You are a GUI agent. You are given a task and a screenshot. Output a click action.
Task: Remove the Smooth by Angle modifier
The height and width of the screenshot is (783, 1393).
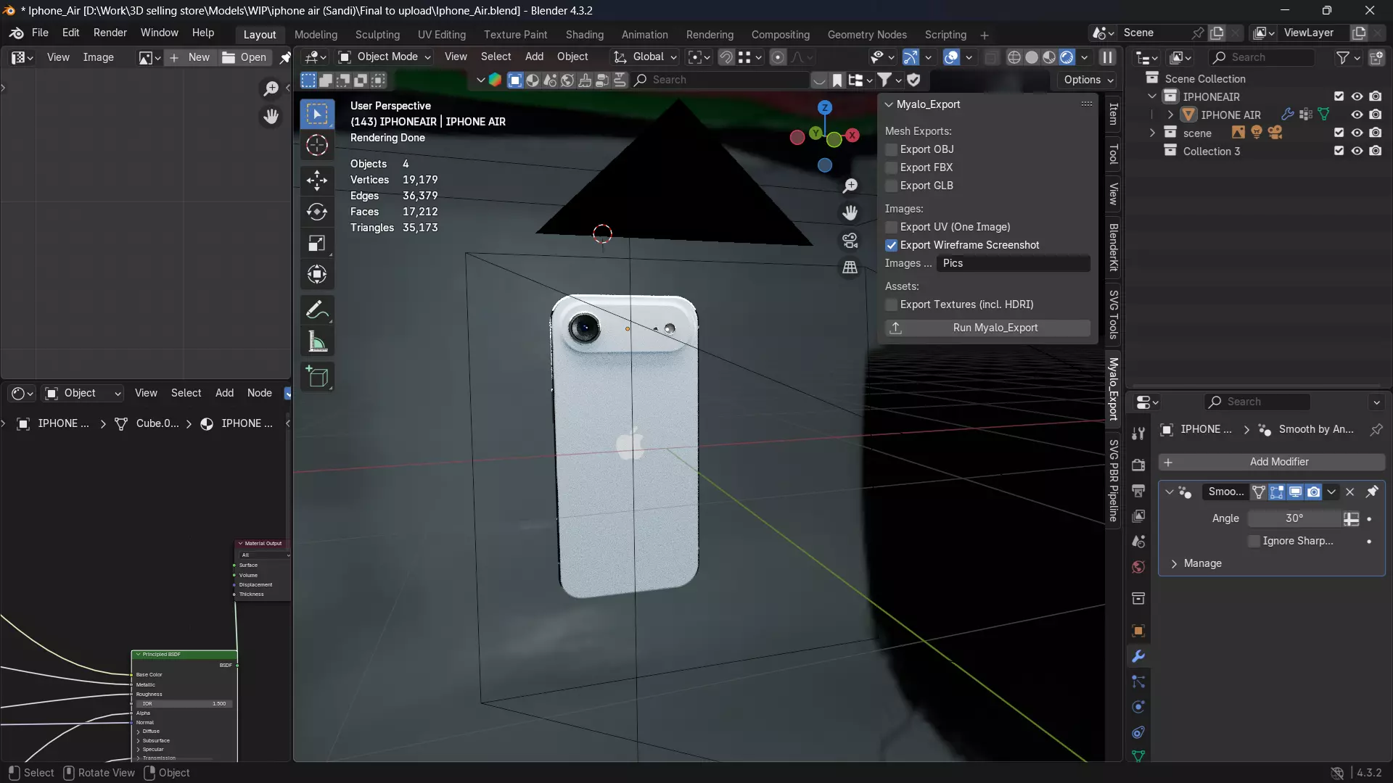click(1350, 492)
